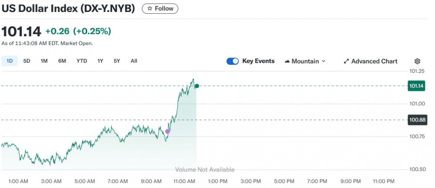The height and width of the screenshot is (188, 435).
Task: Follow the US Dollar Index
Action: tap(160, 8)
